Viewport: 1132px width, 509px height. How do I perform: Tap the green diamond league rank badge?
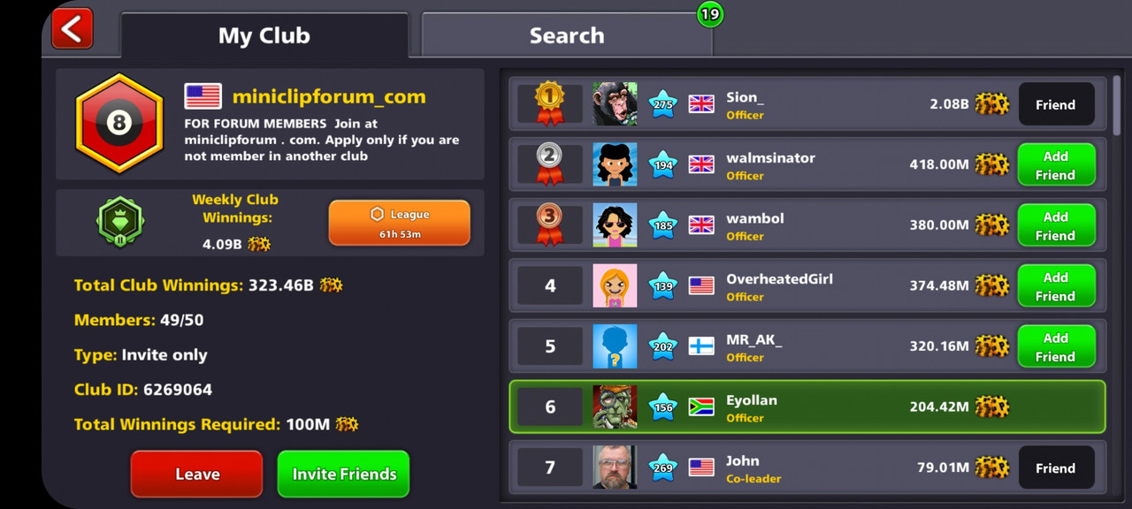(x=120, y=222)
